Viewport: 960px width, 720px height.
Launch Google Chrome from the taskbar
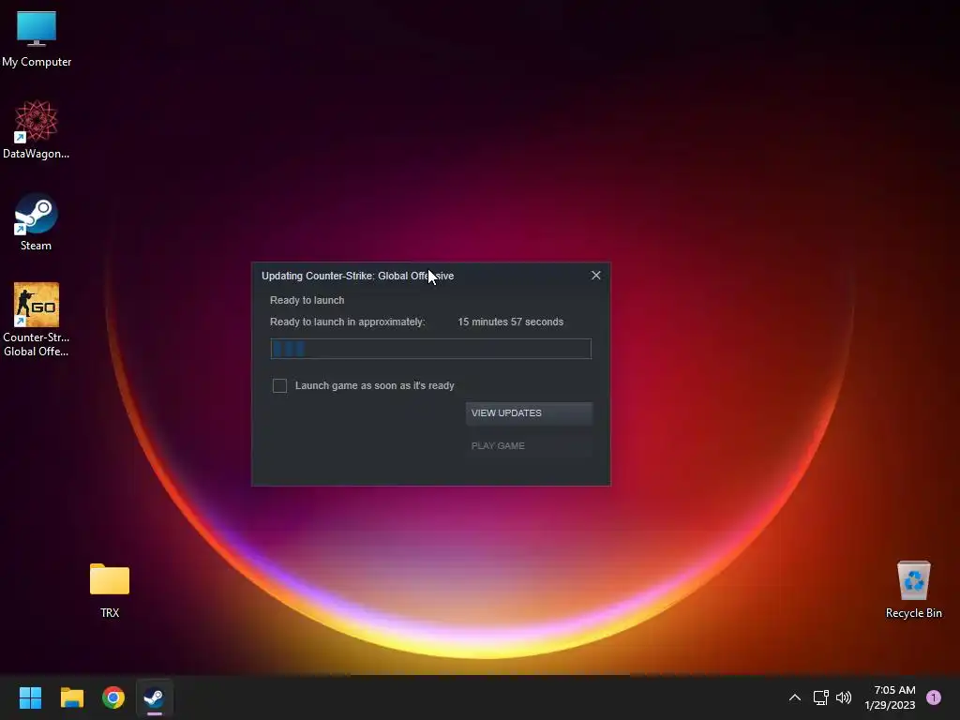pos(113,697)
